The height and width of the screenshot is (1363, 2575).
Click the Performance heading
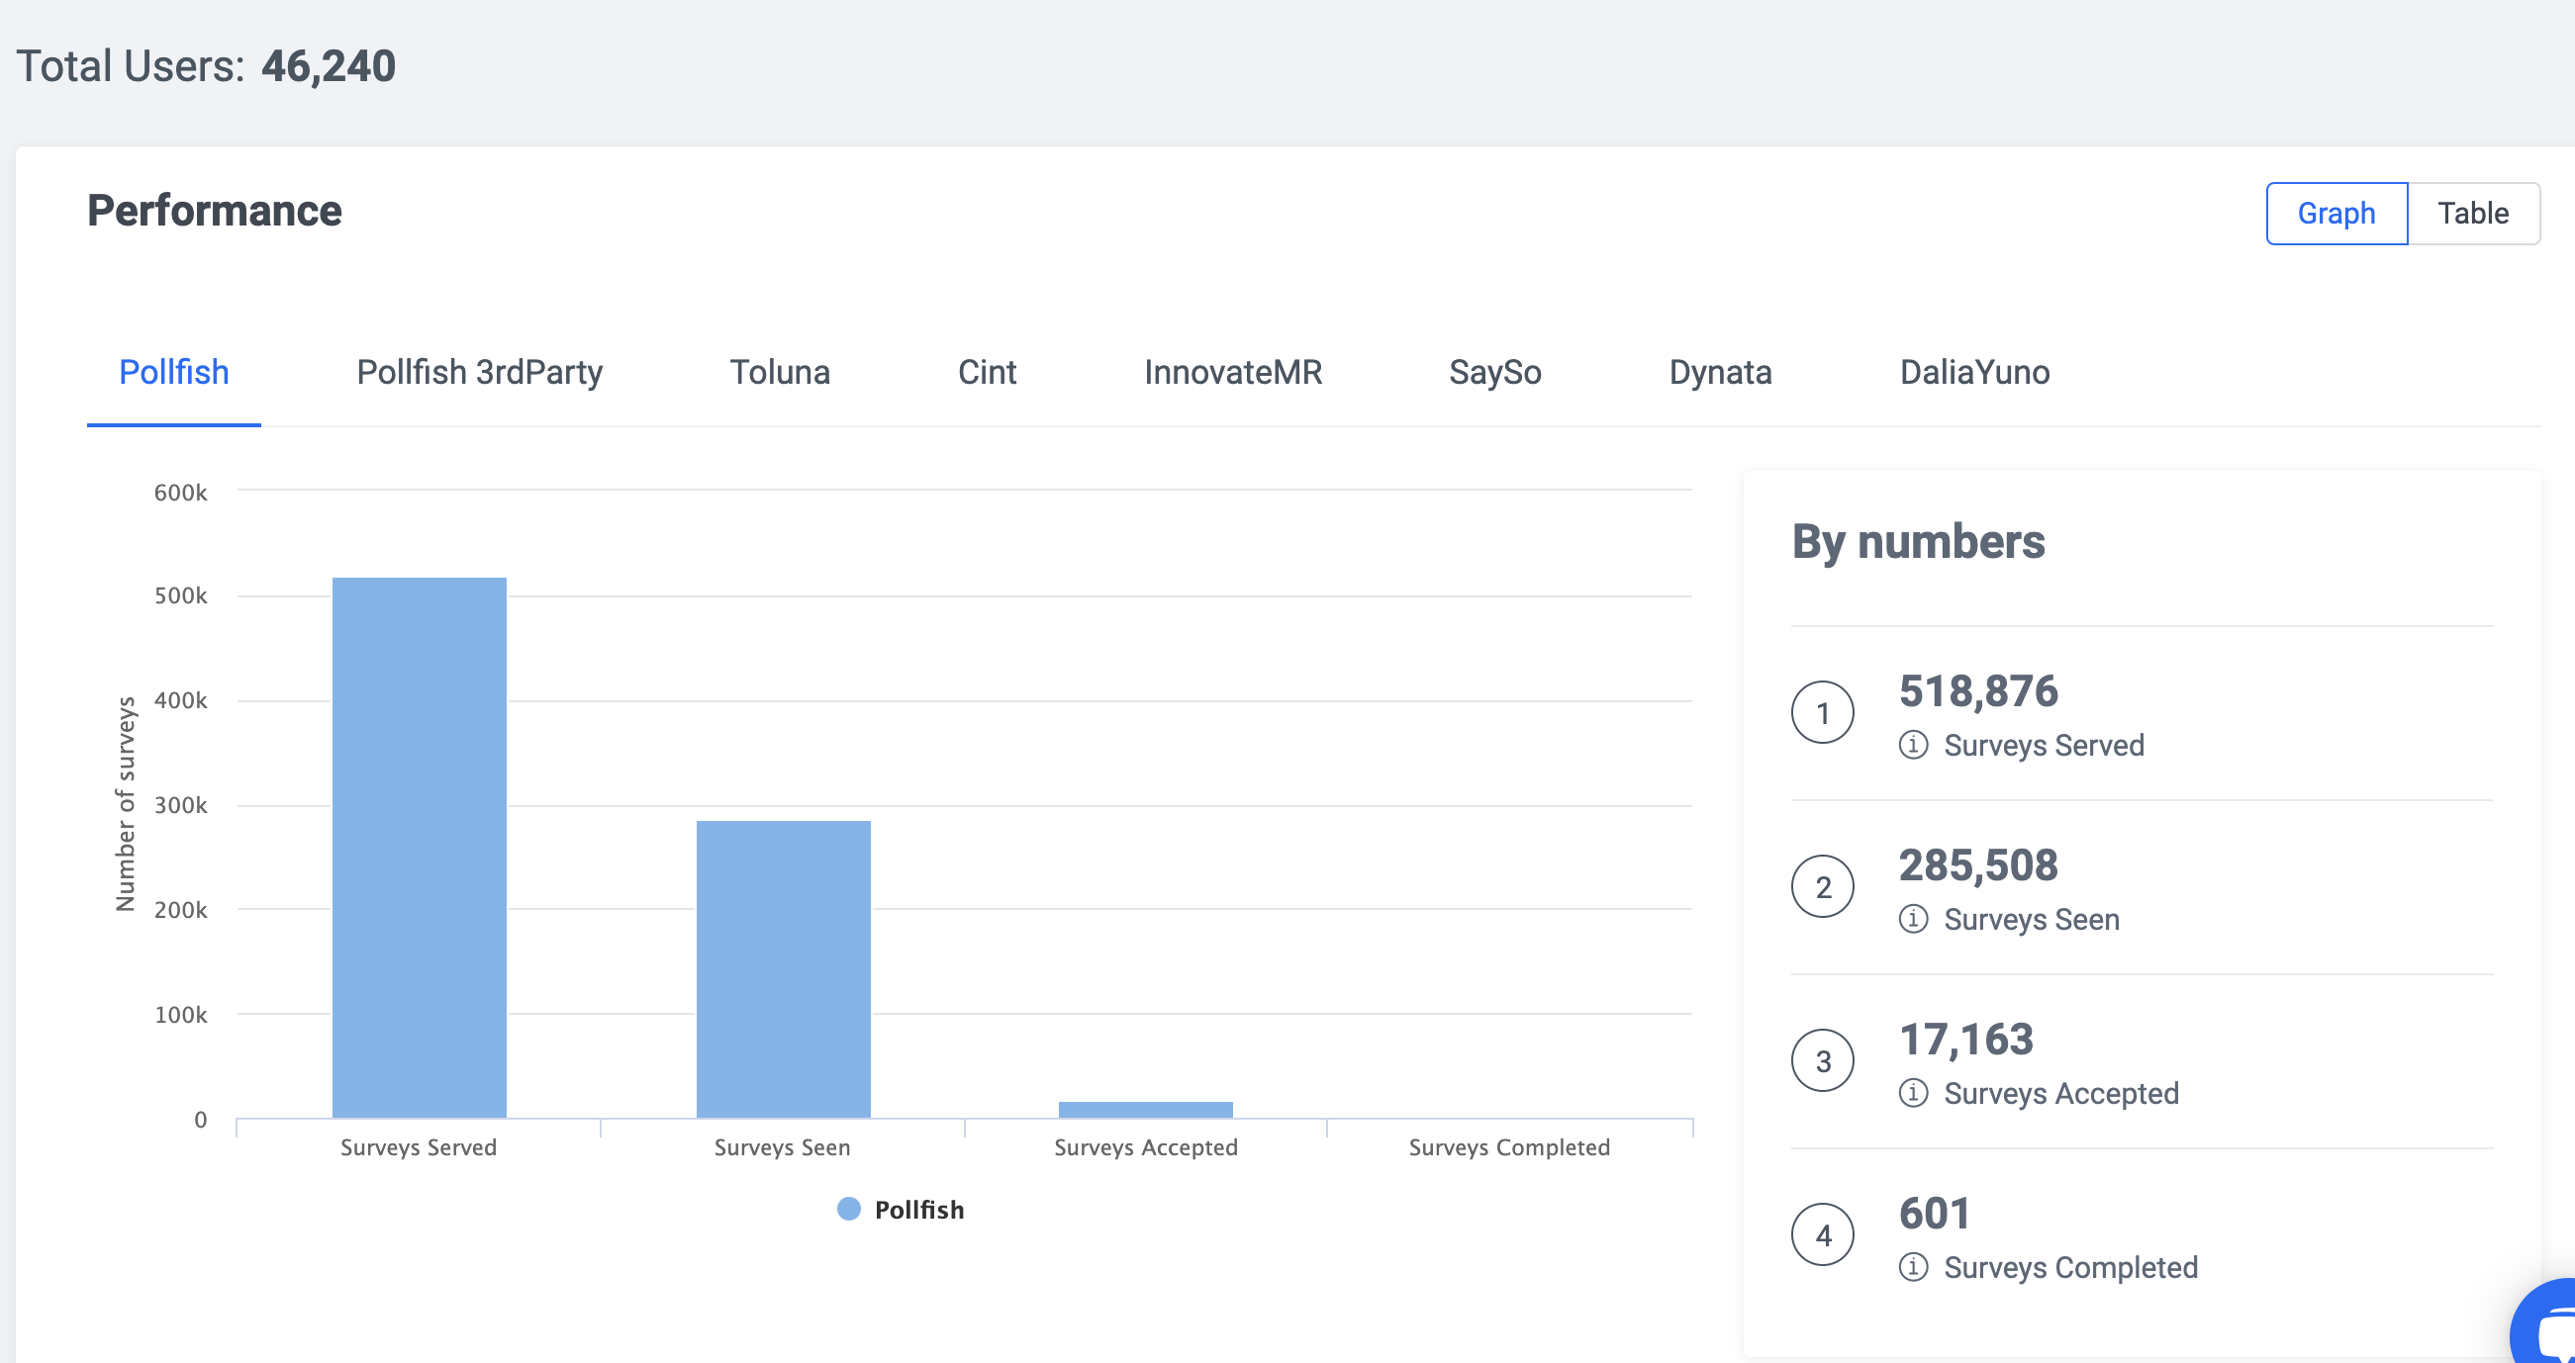pos(215,210)
